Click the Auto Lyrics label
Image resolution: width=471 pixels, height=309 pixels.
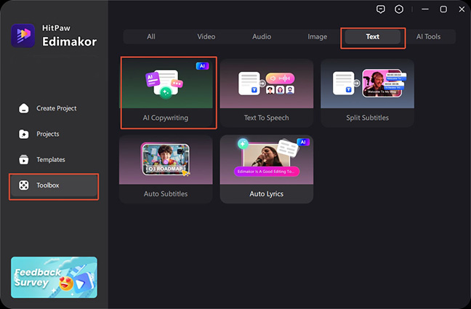pos(267,194)
